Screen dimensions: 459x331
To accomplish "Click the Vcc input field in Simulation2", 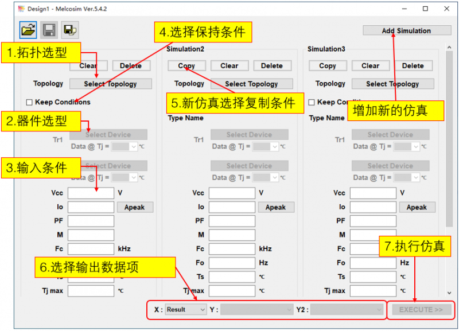I will point(232,193).
